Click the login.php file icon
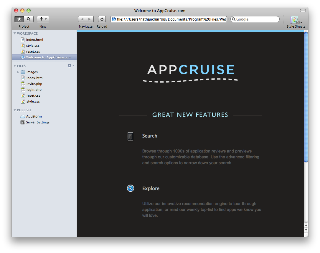This screenshot has width=320, height=253. (23, 90)
